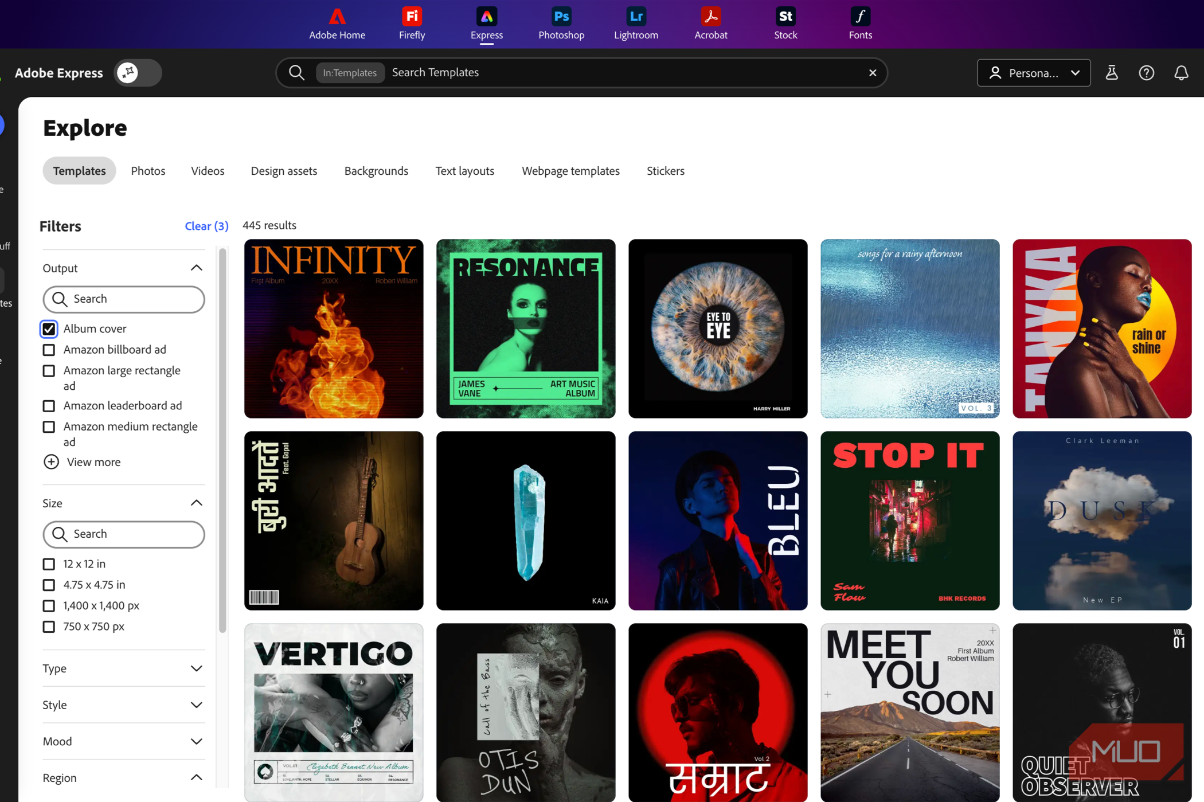Open Adobe Stock icon
Screen dimensions: 1204x802
coord(785,24)
